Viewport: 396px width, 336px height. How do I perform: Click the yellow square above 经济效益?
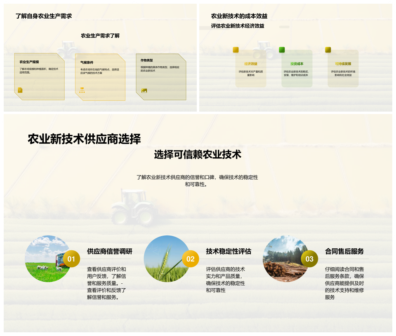(x=236, y=50)
